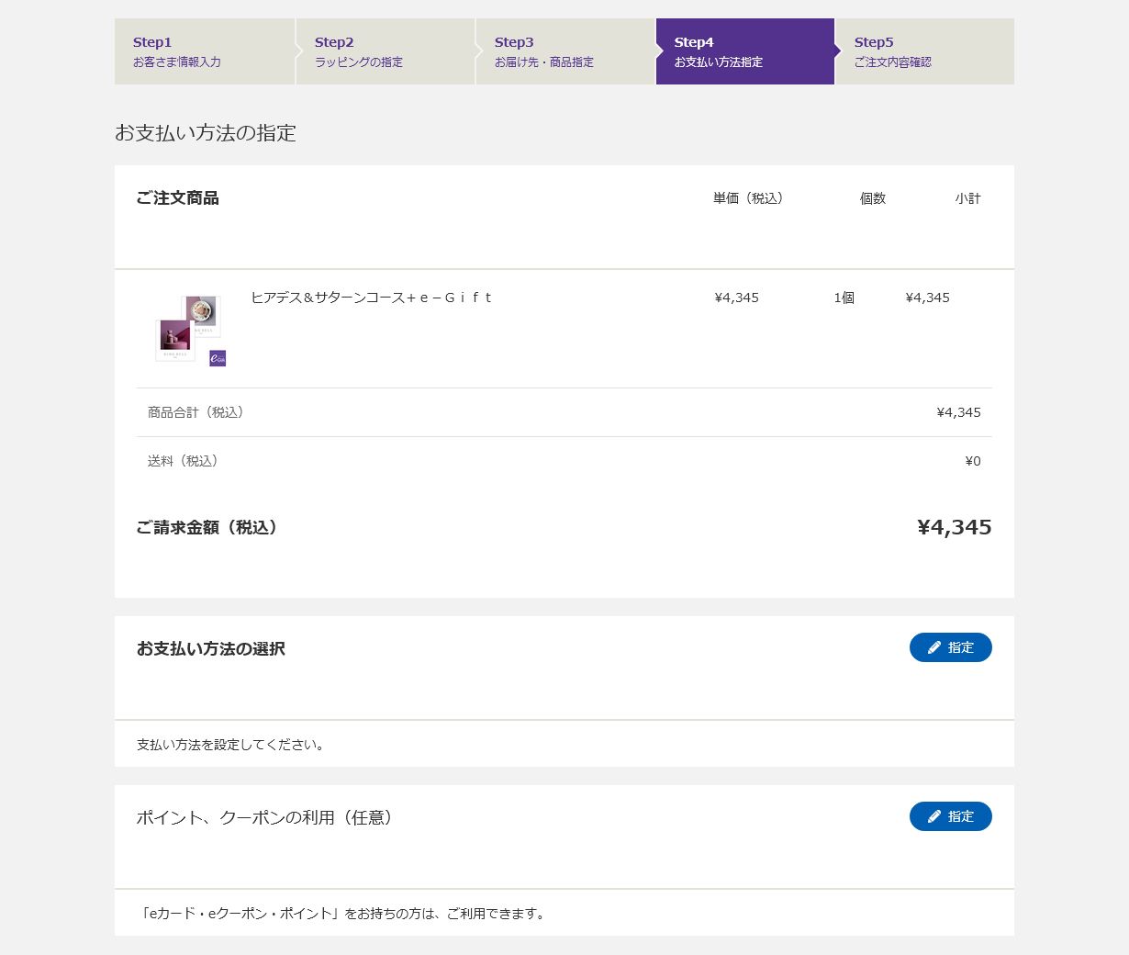The image size is (1129, 955).
Task: Click the eカード・eクーポン・ポイント notice text
Action: 343,914
